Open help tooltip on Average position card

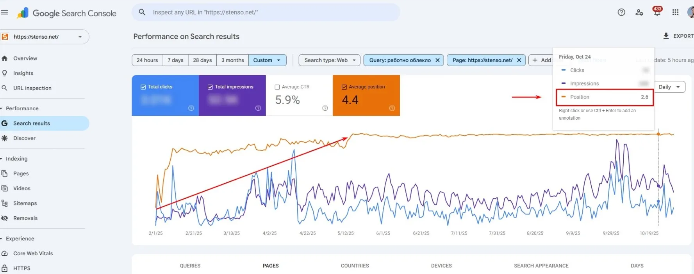[x=392, y=108]
